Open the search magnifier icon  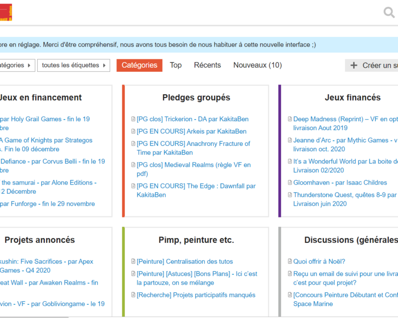coord(389,12)
